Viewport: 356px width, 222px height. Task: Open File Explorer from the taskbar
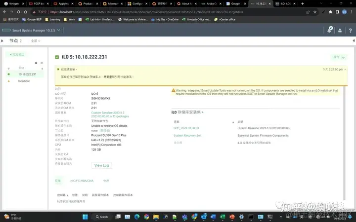tap(156, 217)
